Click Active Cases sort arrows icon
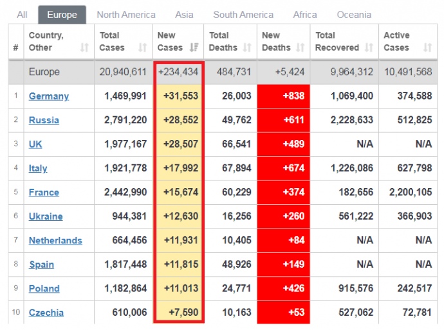This screenshot has width=444, height=330. 427,48
